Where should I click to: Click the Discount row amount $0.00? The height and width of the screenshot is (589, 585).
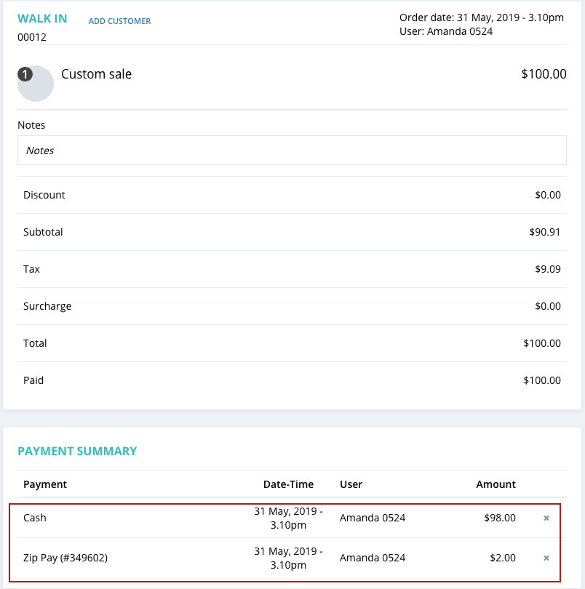[x=547, y=195]
